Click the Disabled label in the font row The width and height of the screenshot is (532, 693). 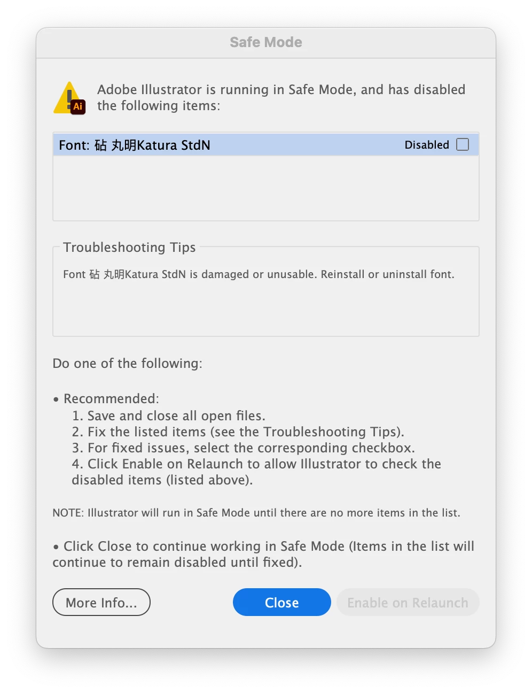pos(427,145)
